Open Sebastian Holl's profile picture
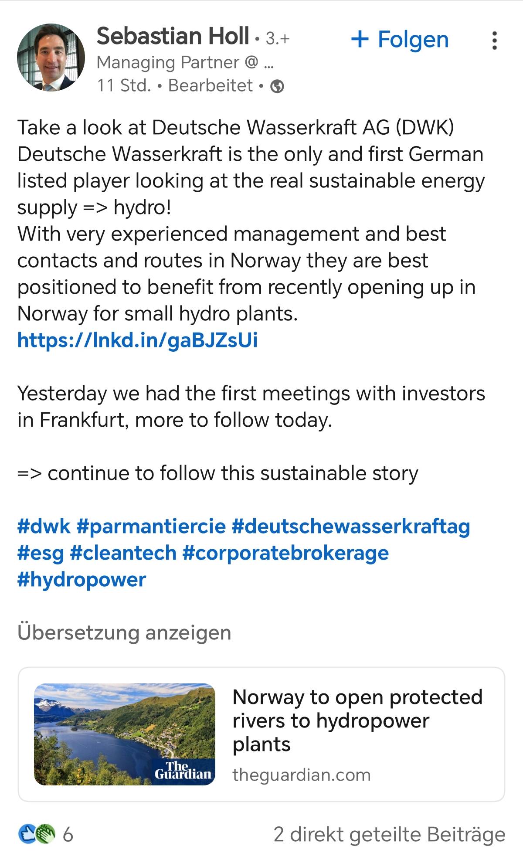The height and width of the screenshot is (863, 523). click(x=51, y=58)
